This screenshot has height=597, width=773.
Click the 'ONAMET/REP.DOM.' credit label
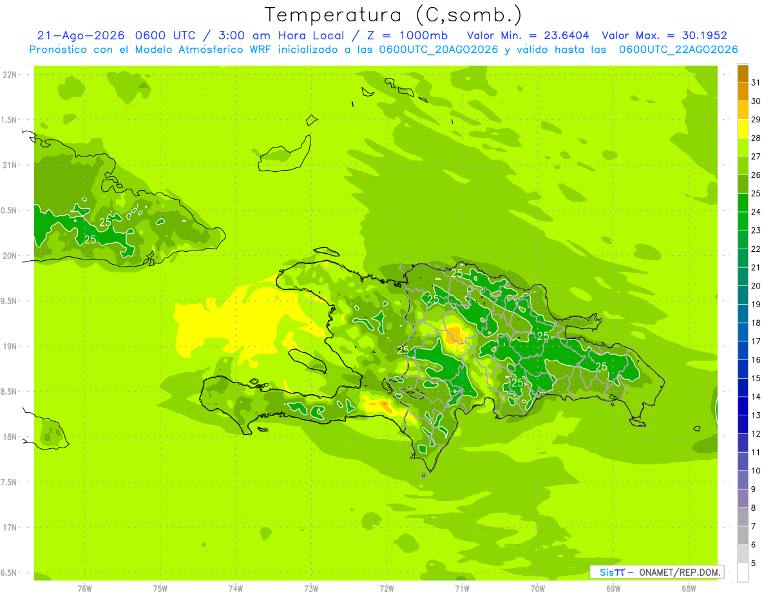pyautogui.click(x=680, y=572)
